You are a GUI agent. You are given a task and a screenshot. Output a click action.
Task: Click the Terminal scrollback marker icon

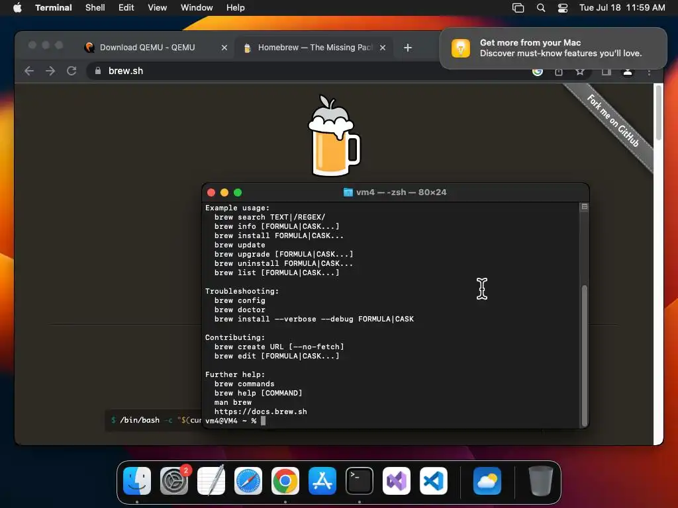pos(584,207)
